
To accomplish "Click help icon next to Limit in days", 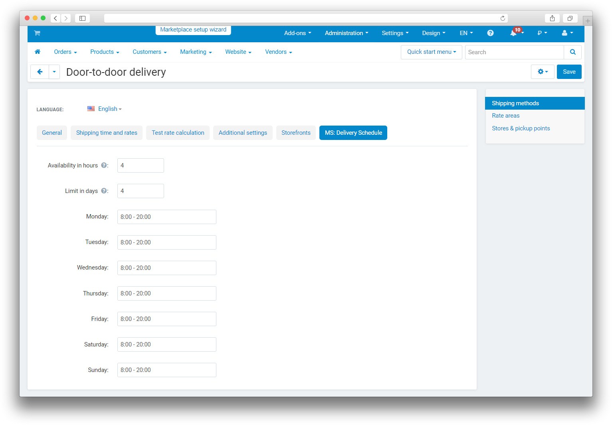I will [104, 191].
